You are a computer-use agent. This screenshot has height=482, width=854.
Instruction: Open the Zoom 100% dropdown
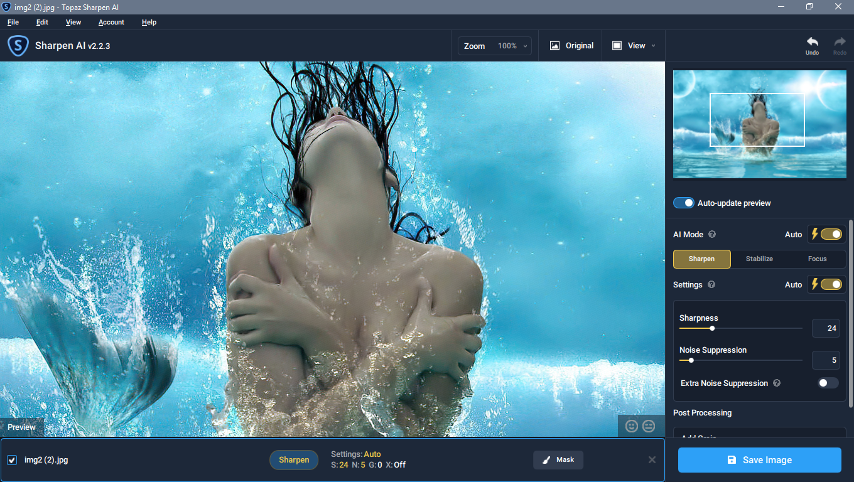tap(495, 46)
